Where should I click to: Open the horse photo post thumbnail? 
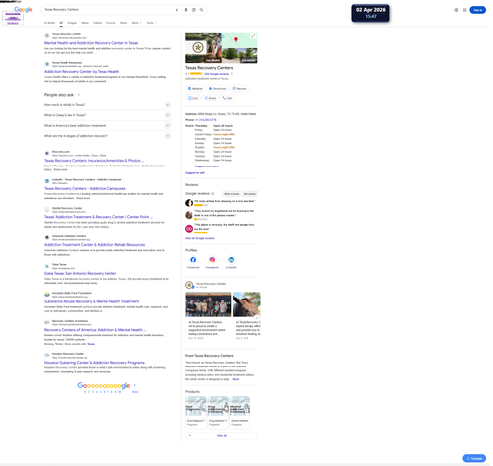(x=246, y=304)
